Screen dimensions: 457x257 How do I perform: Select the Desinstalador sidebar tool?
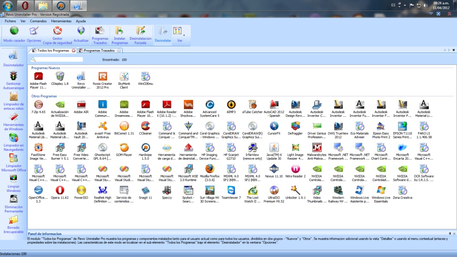click(13, 58)
